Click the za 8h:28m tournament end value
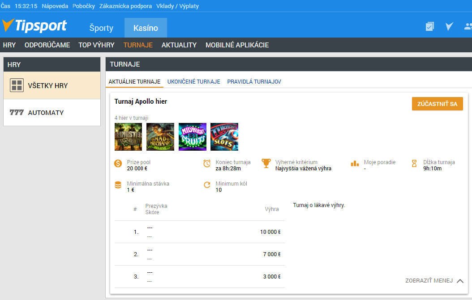Screen dimensions: 472x300 [x=228, y=169]
